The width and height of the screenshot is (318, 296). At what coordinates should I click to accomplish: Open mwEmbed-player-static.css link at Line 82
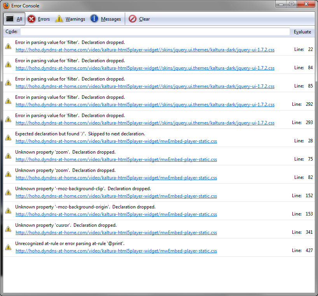pos(116,177)
